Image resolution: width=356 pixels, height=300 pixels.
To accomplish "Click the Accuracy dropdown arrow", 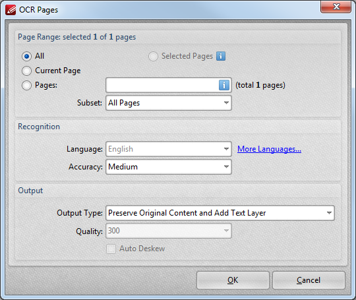I will [x=226, y=167].
